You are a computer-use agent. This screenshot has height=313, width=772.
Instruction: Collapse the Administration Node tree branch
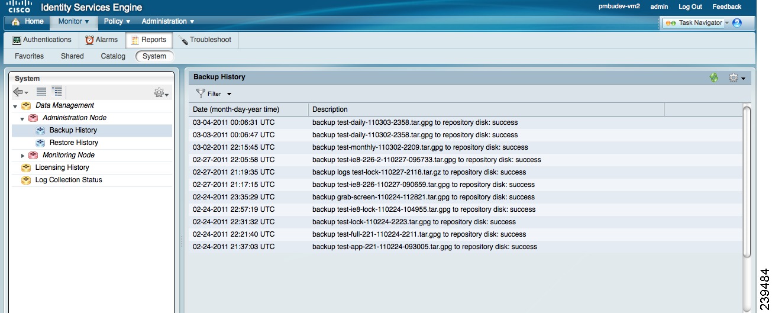[22, 118]
